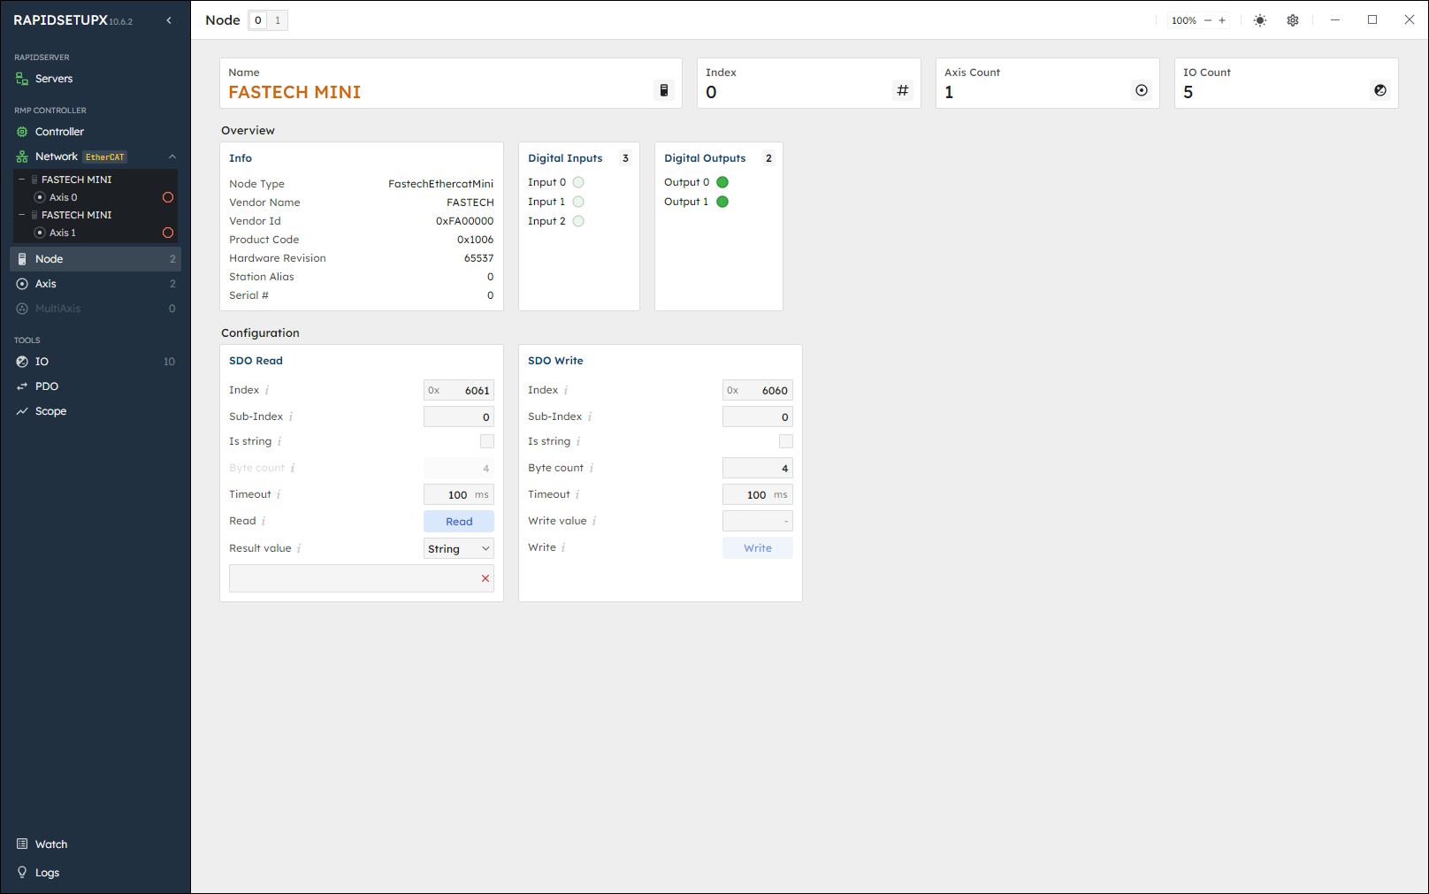Screen dimensions: 1429x894
Task: Open the Watch panel
Action: point(96,844)
